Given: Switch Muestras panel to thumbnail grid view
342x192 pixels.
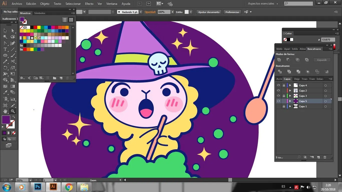Looking at the screenshot, I should pos(71,20).
